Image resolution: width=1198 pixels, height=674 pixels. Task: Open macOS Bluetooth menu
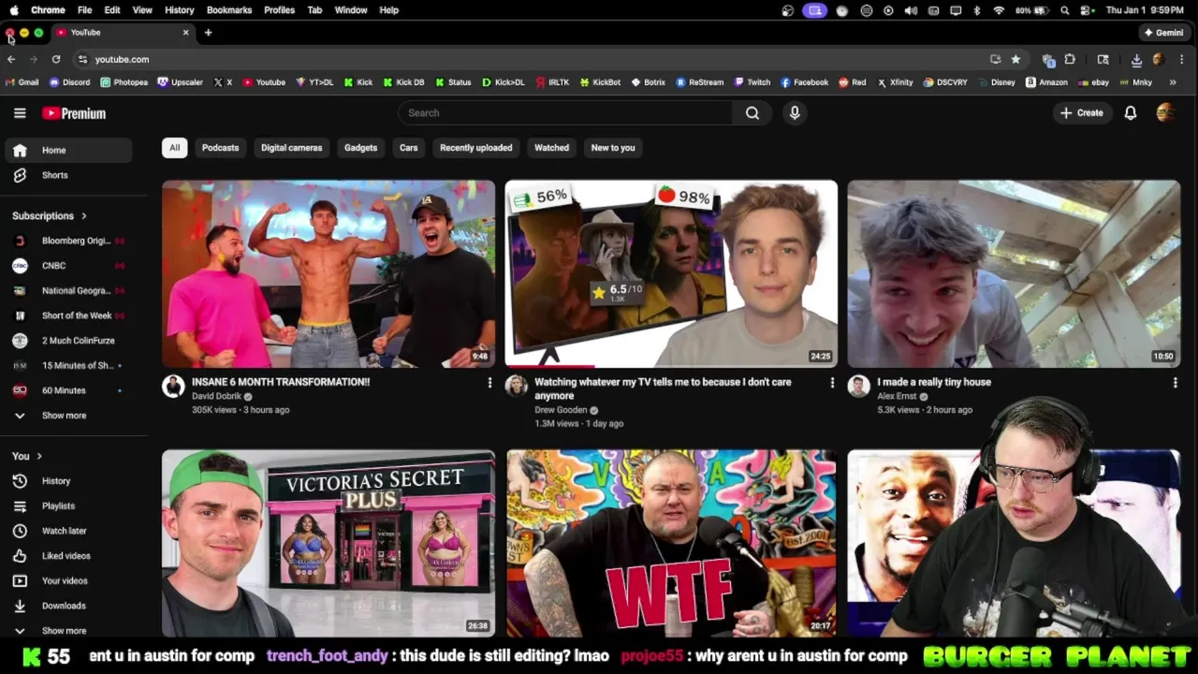click(x=977, y=10)
